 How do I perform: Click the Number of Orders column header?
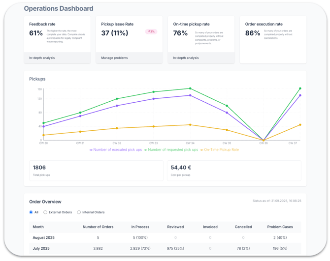[98, 227]
